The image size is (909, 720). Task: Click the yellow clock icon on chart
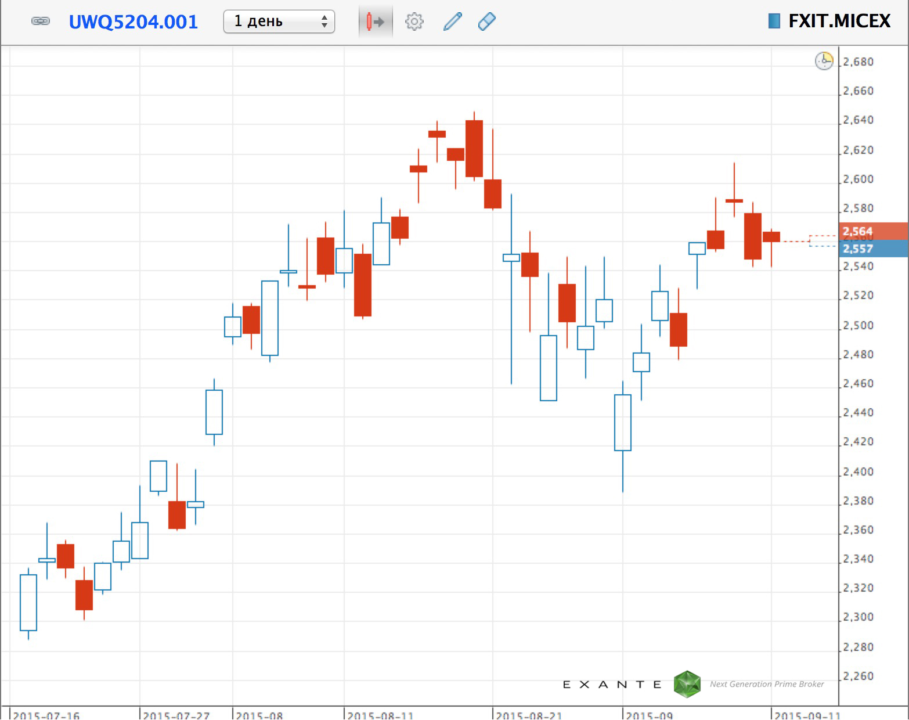tap(824, 61)
